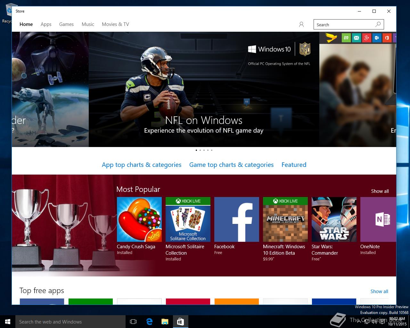Open the Windows Start button
This screenshot has height=328, width=410.
pos(8,322)
